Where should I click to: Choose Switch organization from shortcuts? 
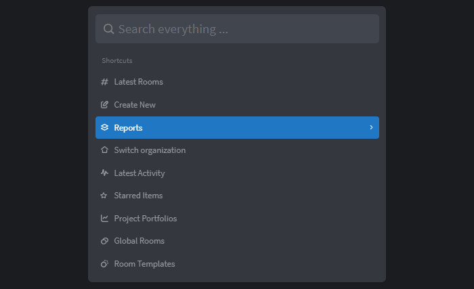[237, 150]
